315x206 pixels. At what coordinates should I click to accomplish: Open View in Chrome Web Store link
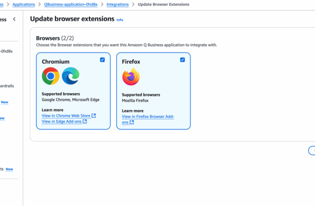click(x=69, y=116)
